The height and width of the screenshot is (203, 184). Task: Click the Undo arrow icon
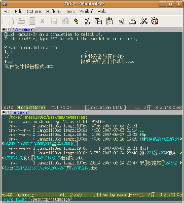click(x=76, y=21)
